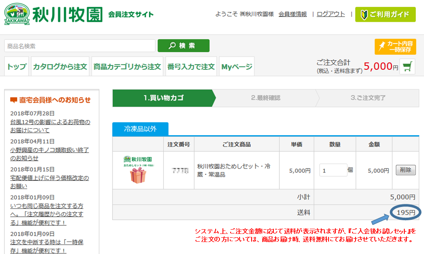Open the shopping cart icon
The width and height of the screenshot is (424, 254).
(407, 66)
